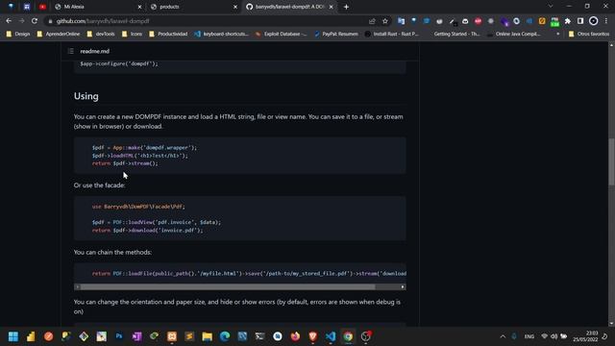The width and height of the screenshot is (615, 346).
Task: Open Sublime Text from the taskbar
Action: point(189,336)
